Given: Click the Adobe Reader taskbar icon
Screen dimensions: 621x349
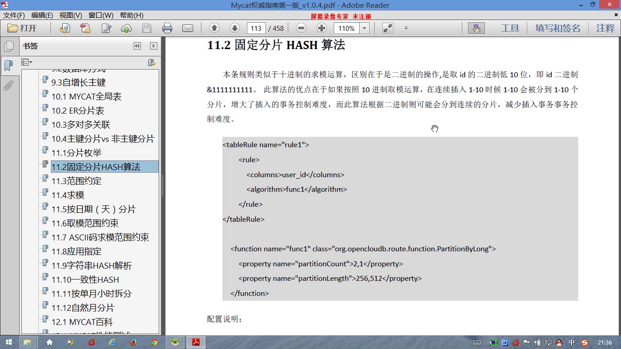Looking at the screenshot, I should [x=196, y=342].
